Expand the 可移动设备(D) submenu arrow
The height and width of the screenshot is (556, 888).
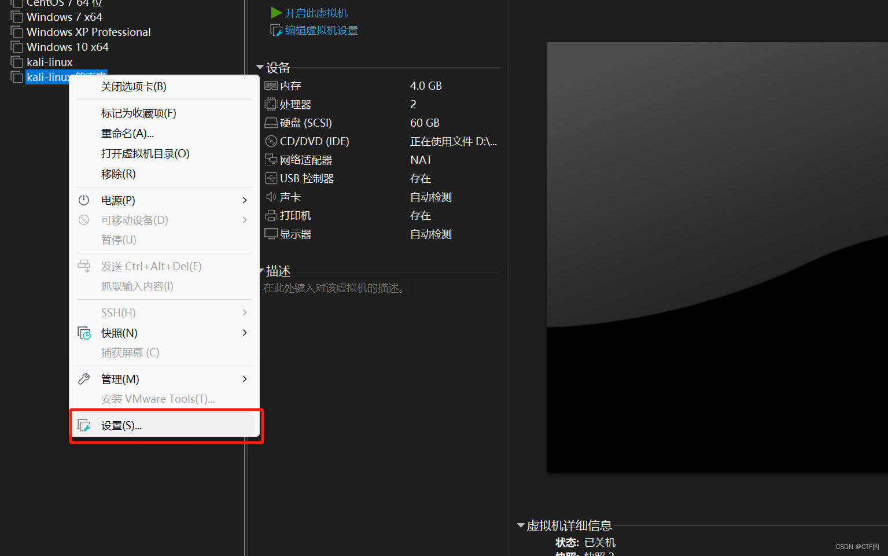pyautogui.click(x=245, y=220)
